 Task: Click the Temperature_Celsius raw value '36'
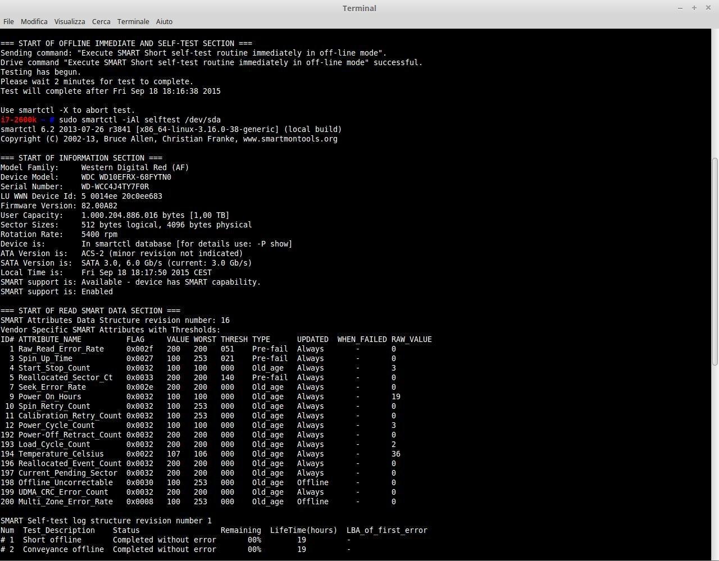coord(396,454)
